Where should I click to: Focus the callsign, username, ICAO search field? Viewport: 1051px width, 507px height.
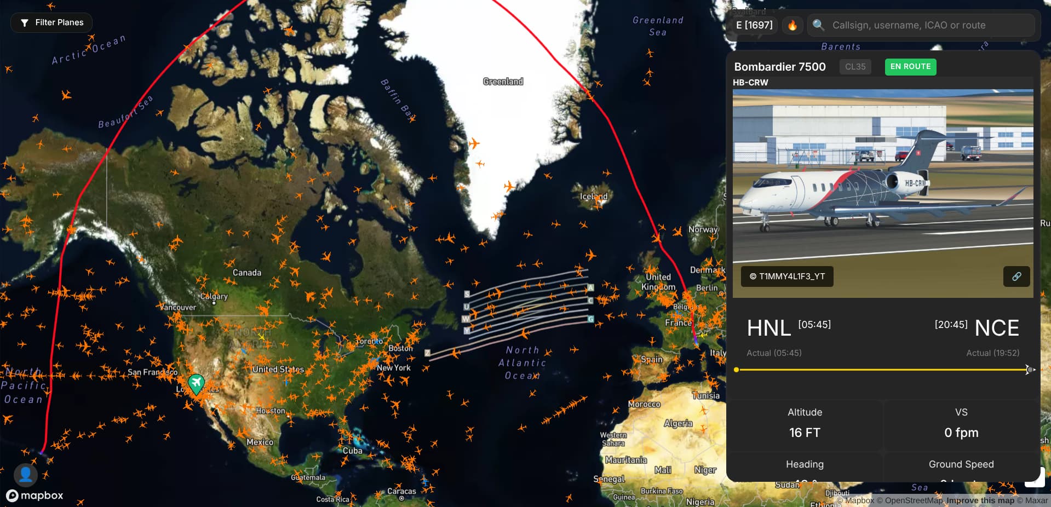point(921,25)
